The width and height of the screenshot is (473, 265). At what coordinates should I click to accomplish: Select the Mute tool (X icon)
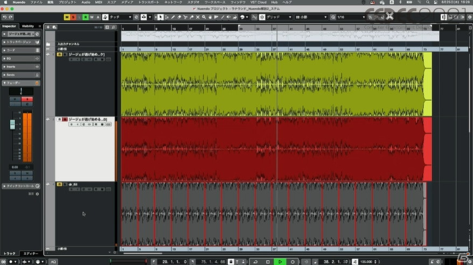(x=199, y=17)
